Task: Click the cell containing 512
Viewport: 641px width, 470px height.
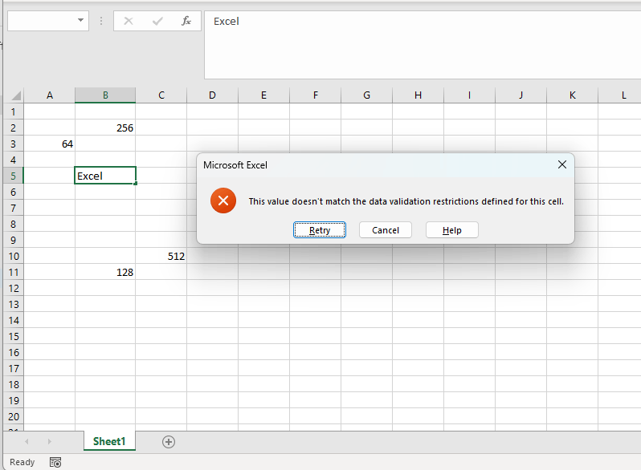Action: coord(161,256)
